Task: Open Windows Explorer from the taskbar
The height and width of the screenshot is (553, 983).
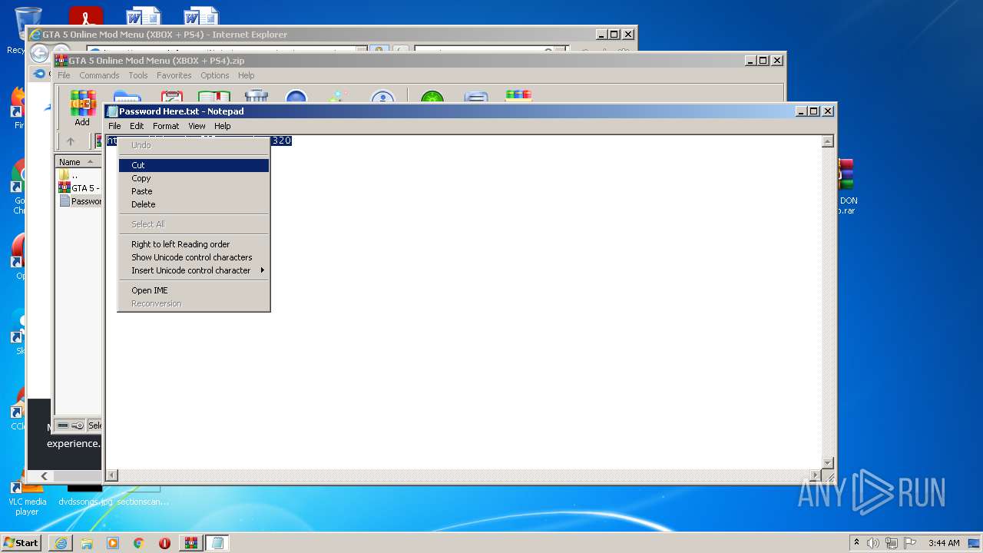Action: point(87,543)
